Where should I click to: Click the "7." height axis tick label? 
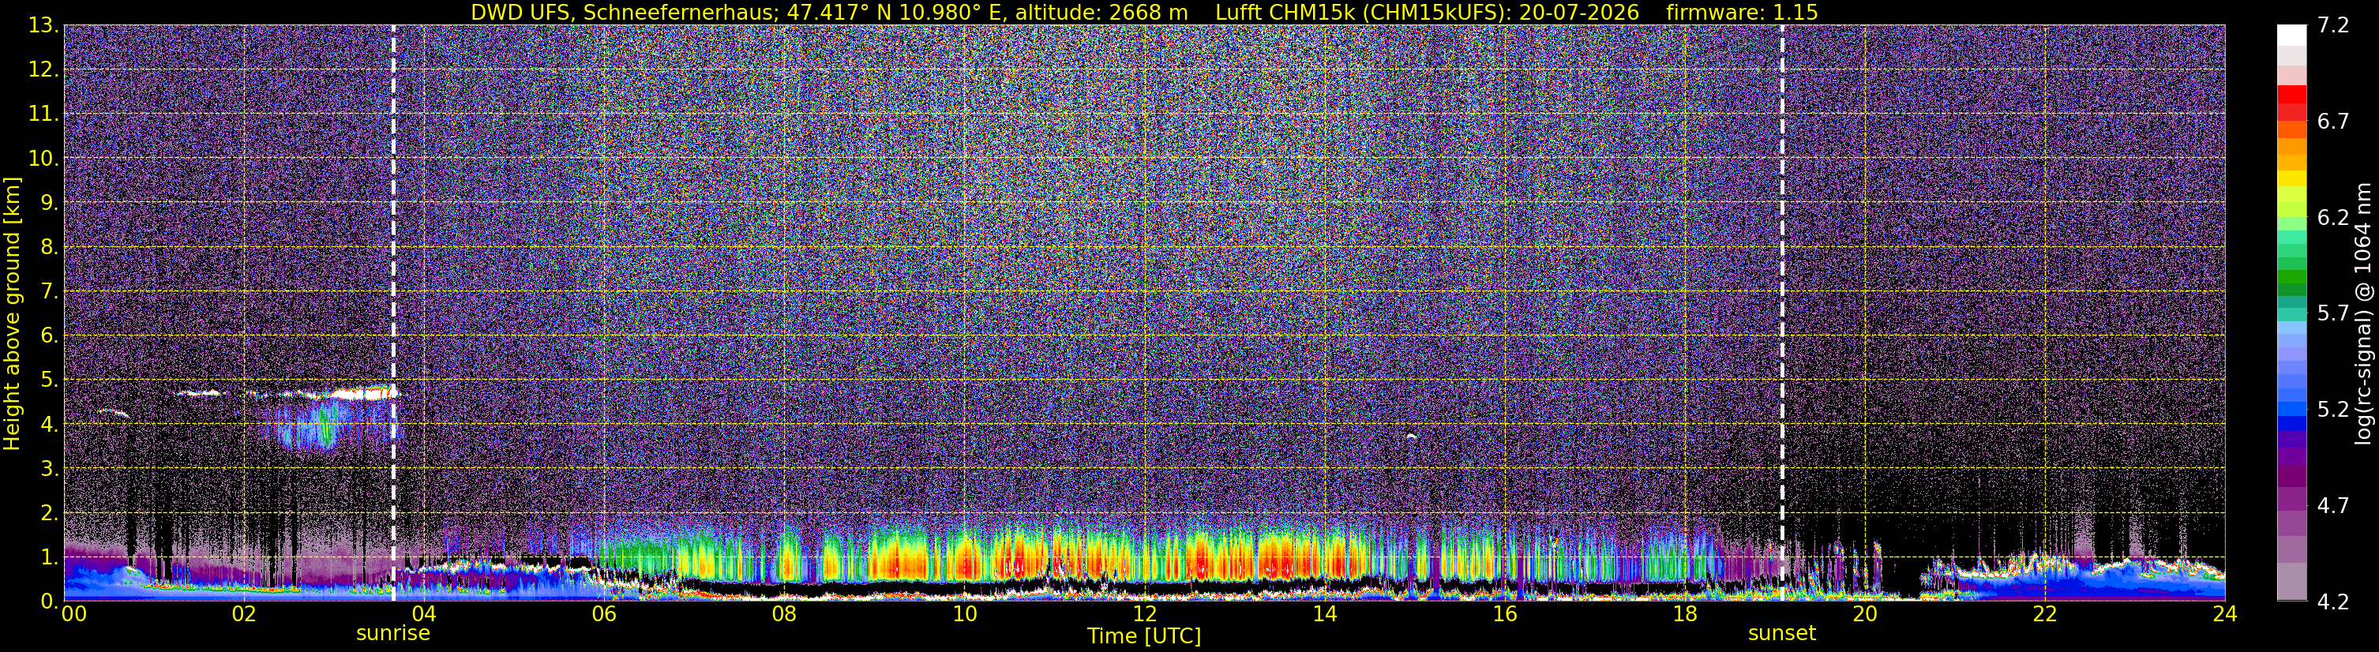(x=48, y=291)
